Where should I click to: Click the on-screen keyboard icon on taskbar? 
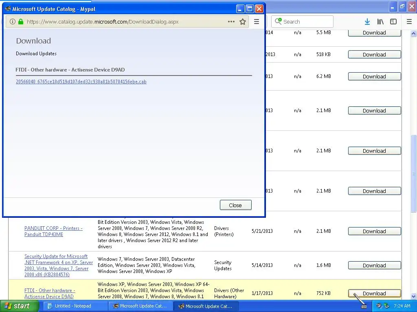tap(364, 306)
